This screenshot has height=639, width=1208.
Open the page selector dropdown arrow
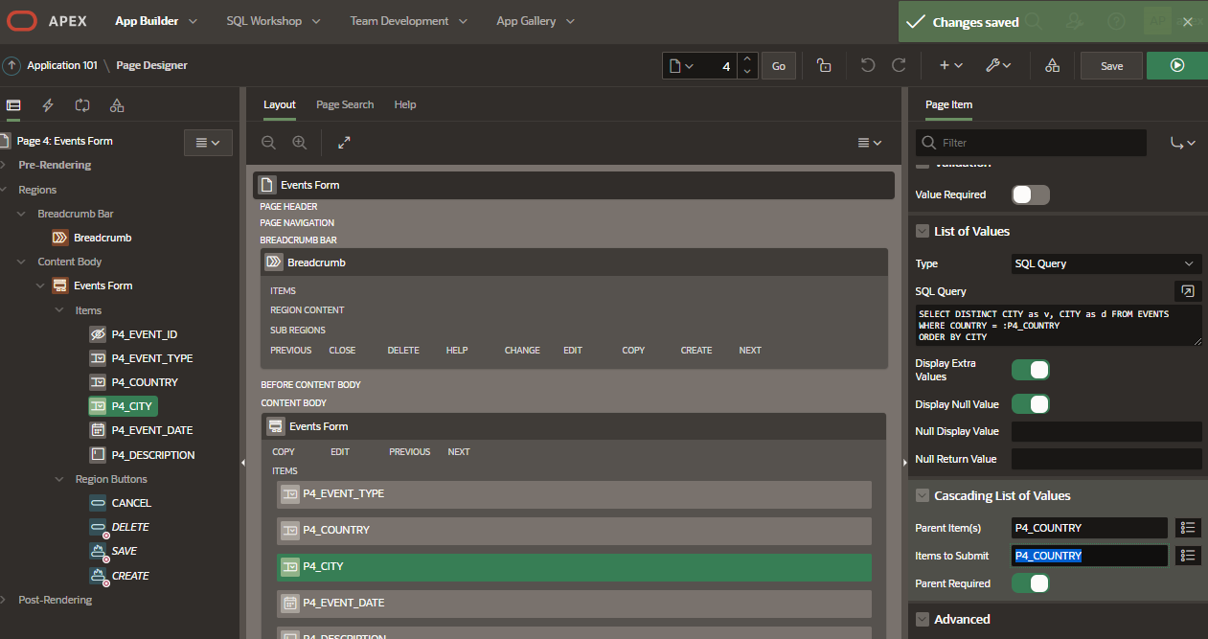tap(679, 65)
